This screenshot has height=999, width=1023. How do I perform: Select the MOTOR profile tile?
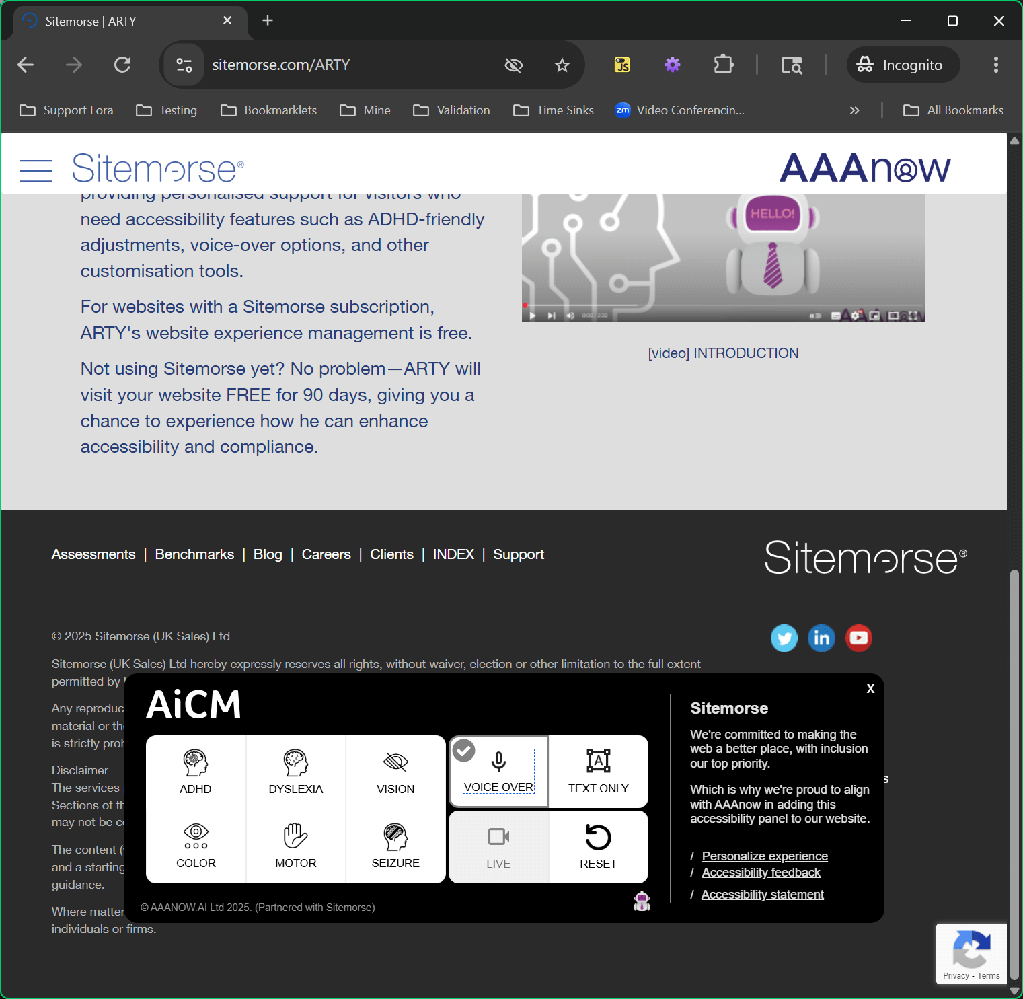[296, 846]
